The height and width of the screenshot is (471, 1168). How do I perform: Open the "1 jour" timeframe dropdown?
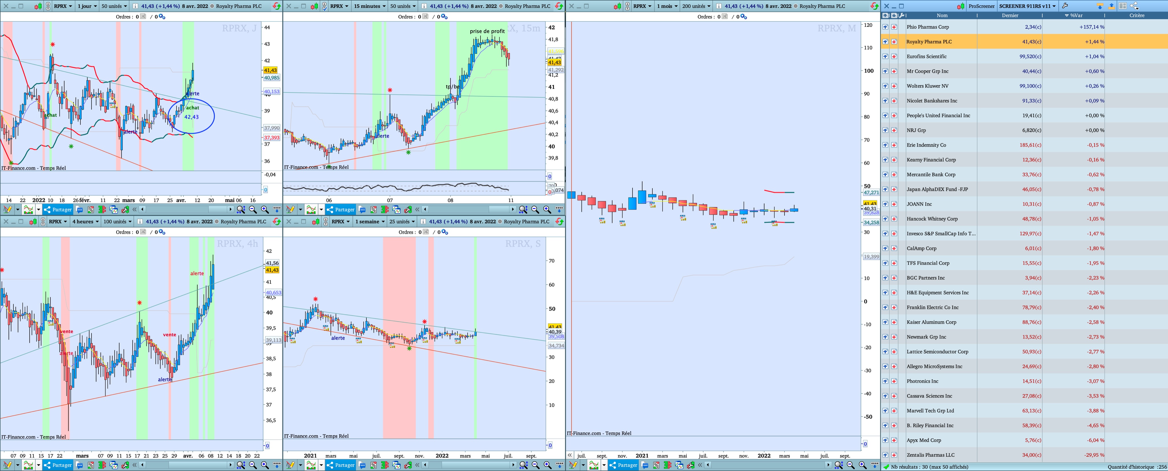coord(87,6)
